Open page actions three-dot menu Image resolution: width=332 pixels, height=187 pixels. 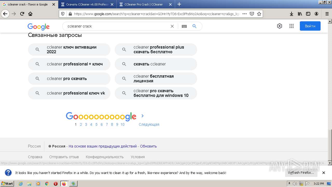click(x=244, y=14)
